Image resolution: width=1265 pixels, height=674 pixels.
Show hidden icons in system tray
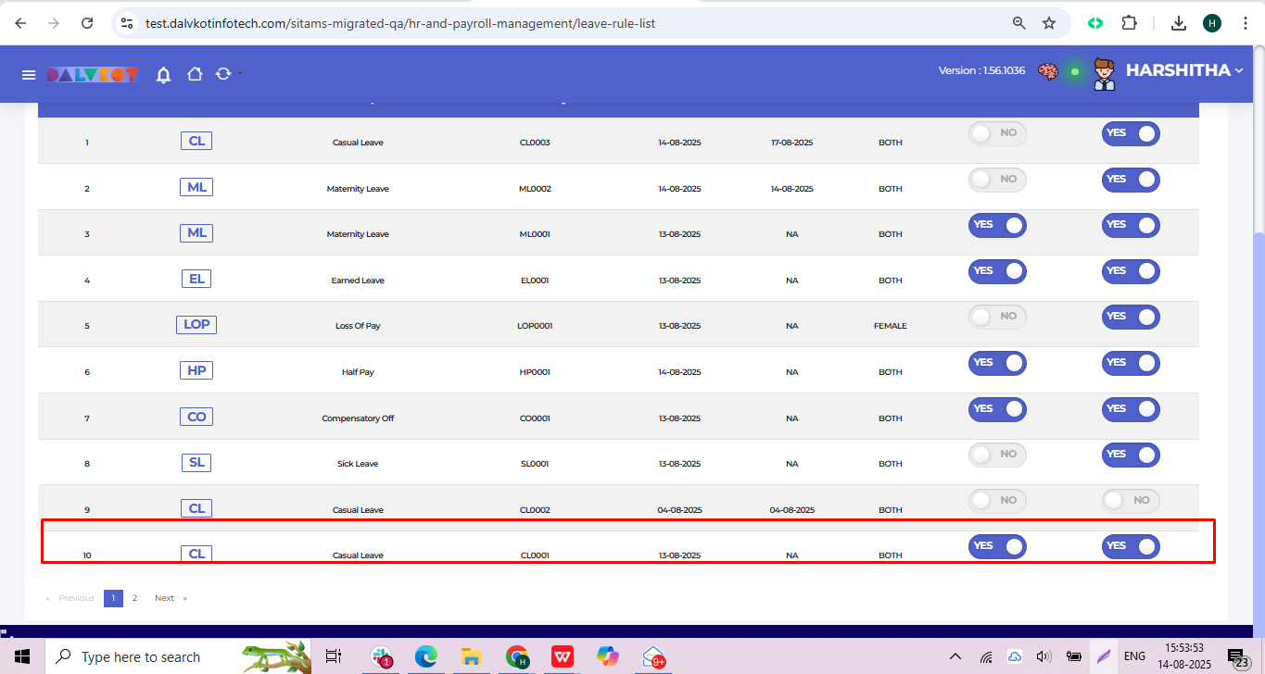(x=955, y=656)
